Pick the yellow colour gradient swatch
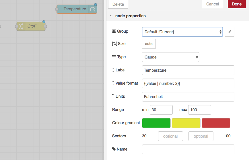 [186, 123]
